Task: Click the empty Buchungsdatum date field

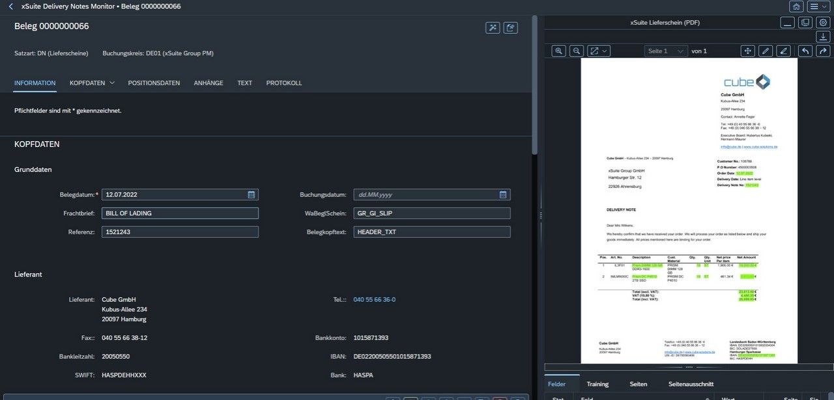Action: tap(432, 194)
